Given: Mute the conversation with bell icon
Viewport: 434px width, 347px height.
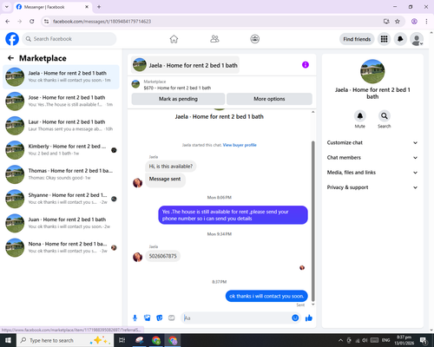Looking at the screenshot, I should point(360,116).
